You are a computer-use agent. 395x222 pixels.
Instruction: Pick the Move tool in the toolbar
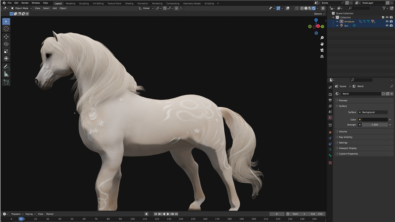(x=6, y=37)
